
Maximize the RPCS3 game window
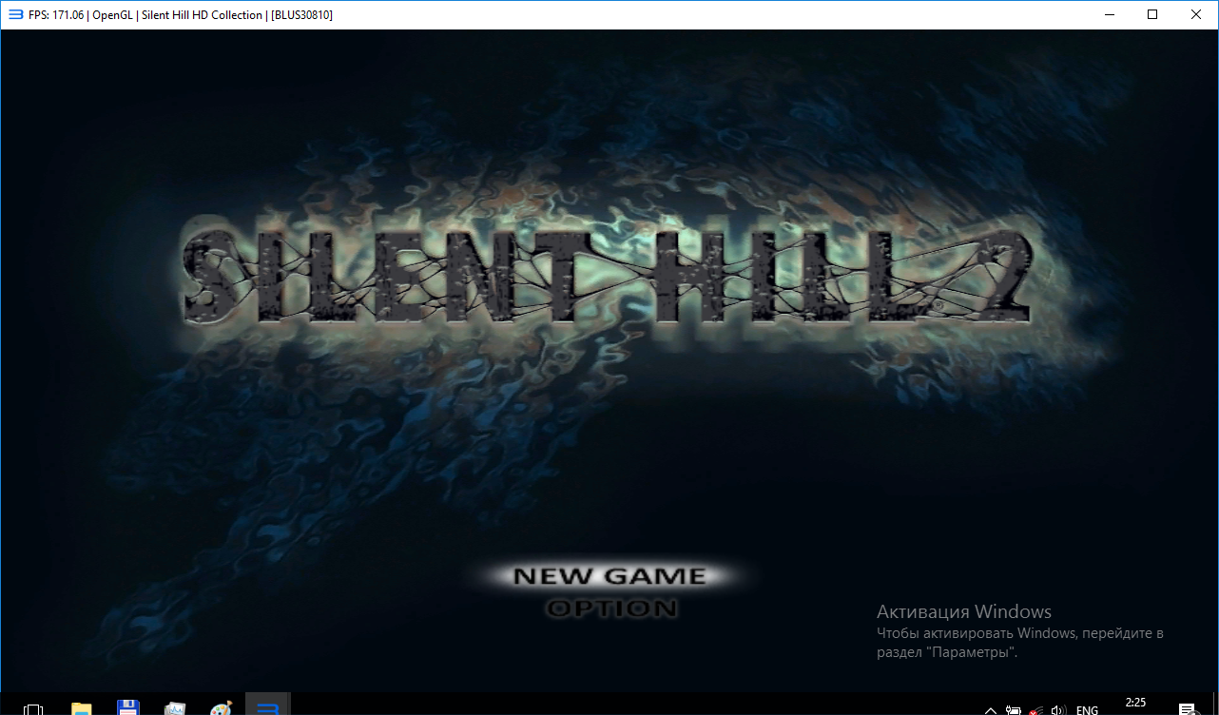point(1152,14)
